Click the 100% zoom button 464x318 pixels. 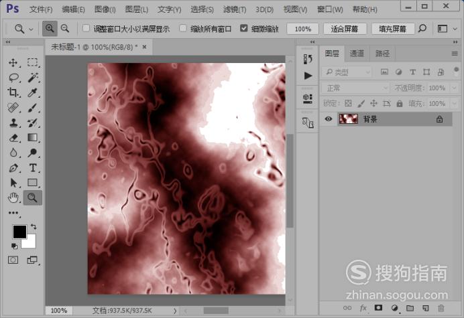(302, 29)
